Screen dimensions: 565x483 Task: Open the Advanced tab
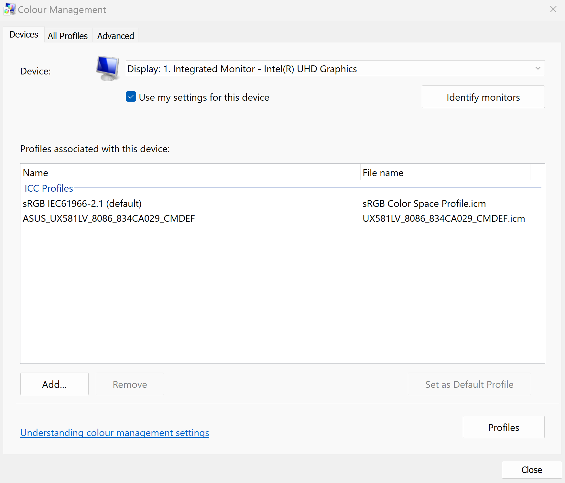(x=115, y=36)
